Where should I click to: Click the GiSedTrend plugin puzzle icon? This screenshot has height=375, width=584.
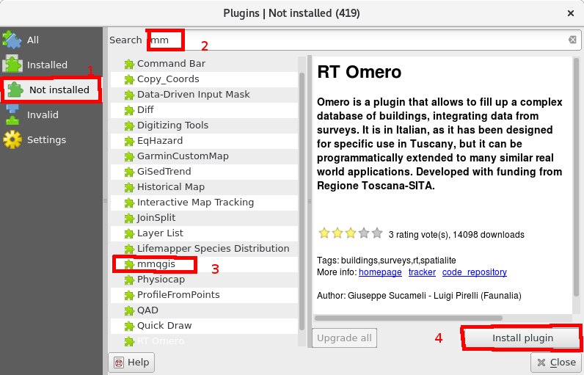129,172
